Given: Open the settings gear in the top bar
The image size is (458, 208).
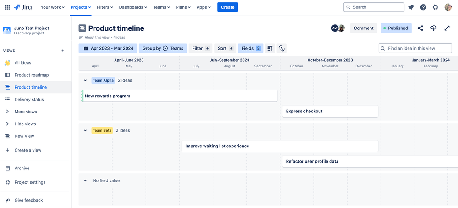Looking at the screenshot, I should pyautogui.click(x=435, y=7).
